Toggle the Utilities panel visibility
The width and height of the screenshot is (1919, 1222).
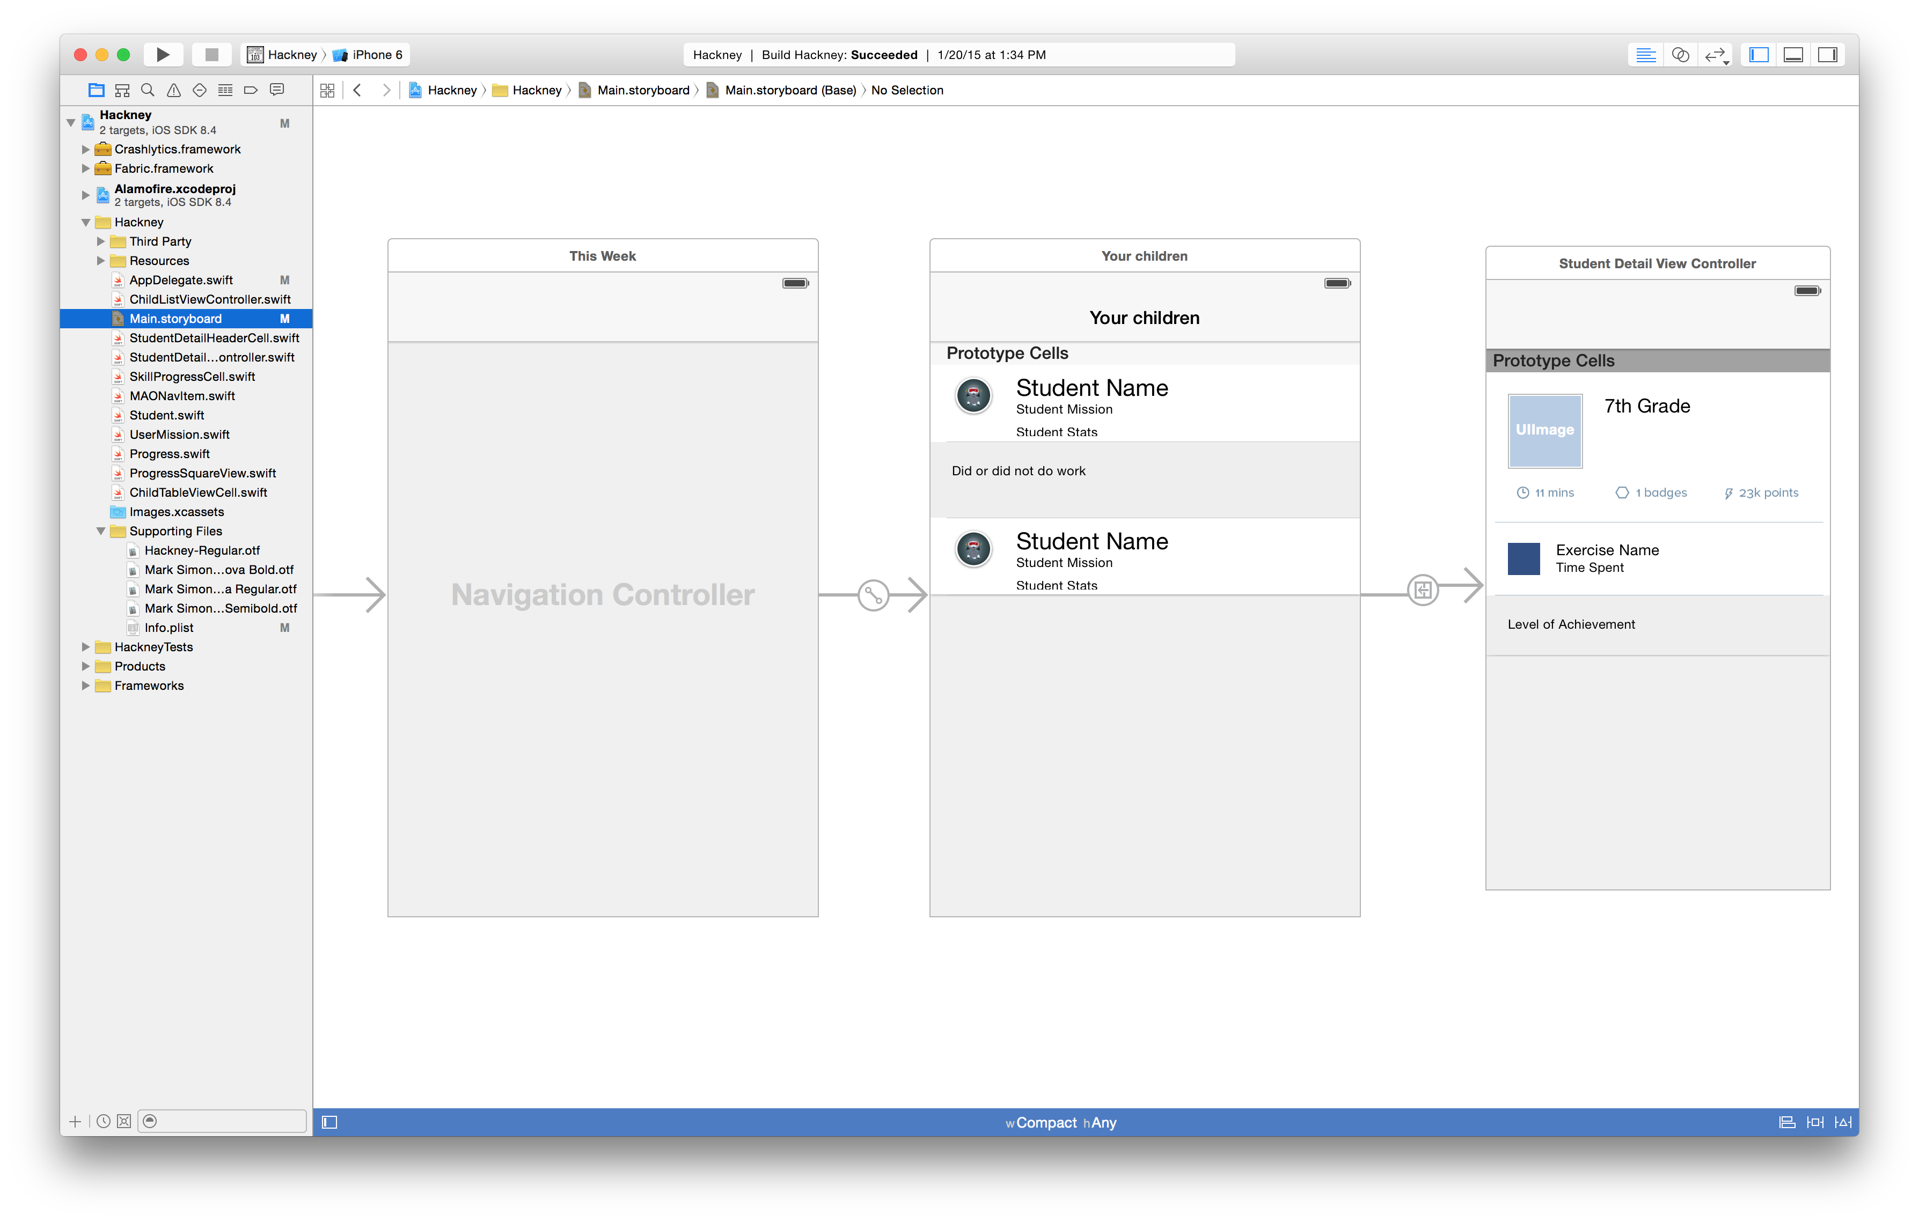(x=1827, y=54)
